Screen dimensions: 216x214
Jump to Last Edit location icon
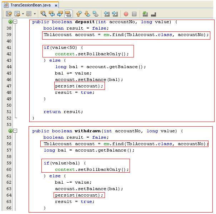tap(9, 14)
